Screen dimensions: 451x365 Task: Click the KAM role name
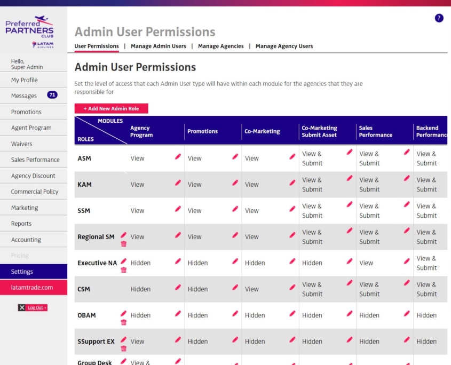84,185
